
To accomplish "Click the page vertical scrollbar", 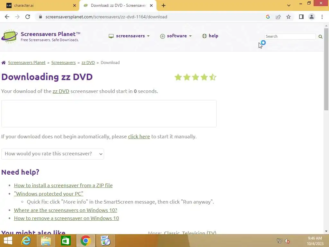I will [326, 69].
